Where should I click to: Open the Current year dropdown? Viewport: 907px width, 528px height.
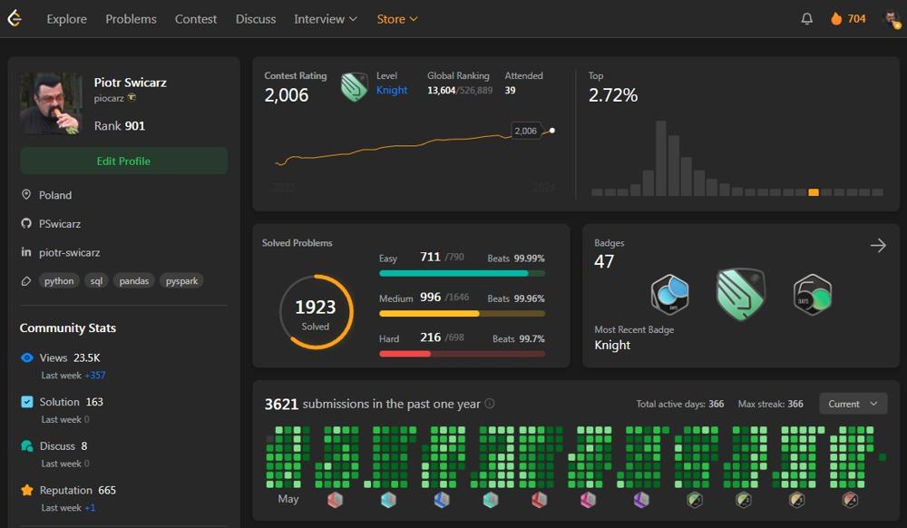pos(853,404)
